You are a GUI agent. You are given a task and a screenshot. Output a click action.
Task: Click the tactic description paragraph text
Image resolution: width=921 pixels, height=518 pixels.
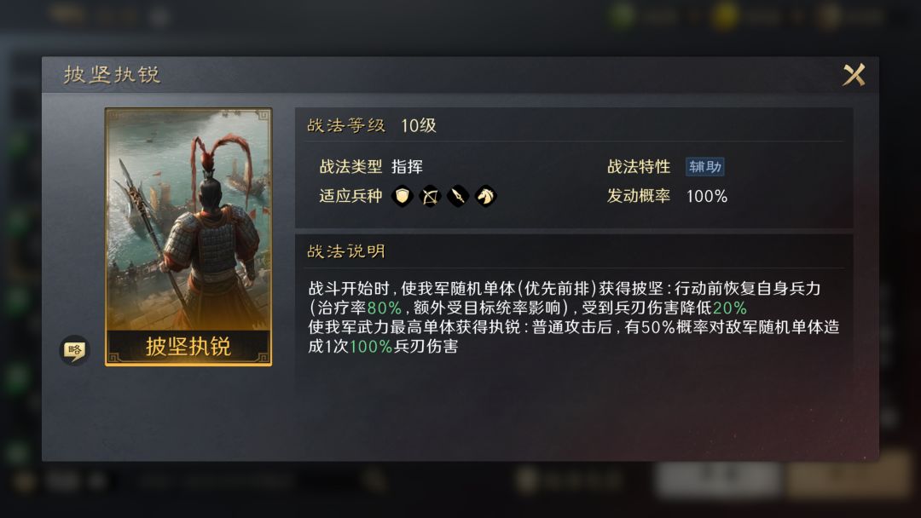[x=574, y=318]
